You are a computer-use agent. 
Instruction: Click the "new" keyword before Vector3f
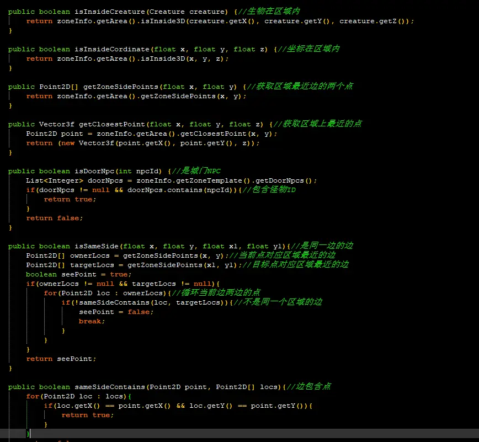coord(67,143)
